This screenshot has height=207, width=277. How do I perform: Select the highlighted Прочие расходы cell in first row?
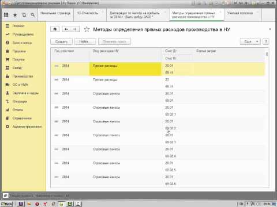[125, 69]
